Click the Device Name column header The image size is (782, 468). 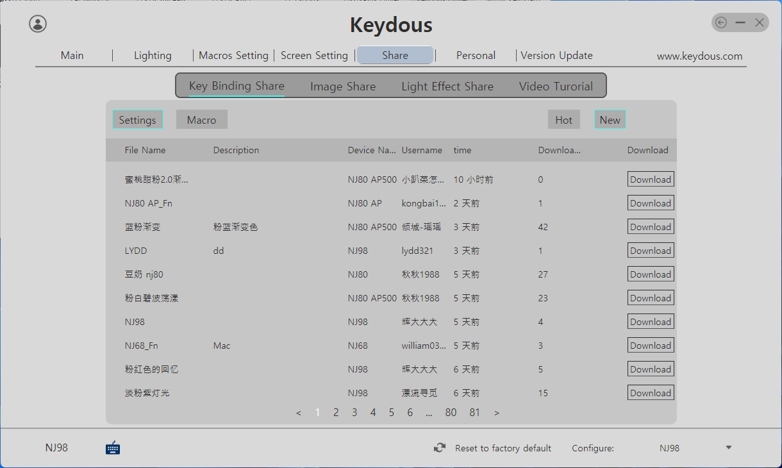372,150
